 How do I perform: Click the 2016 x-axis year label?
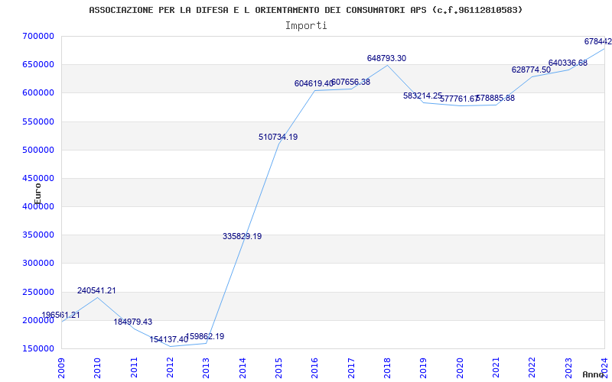click(315, 368)
